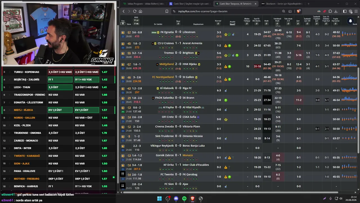Sort by RXG PR button
Screen dimensions: 360x203
136,24
